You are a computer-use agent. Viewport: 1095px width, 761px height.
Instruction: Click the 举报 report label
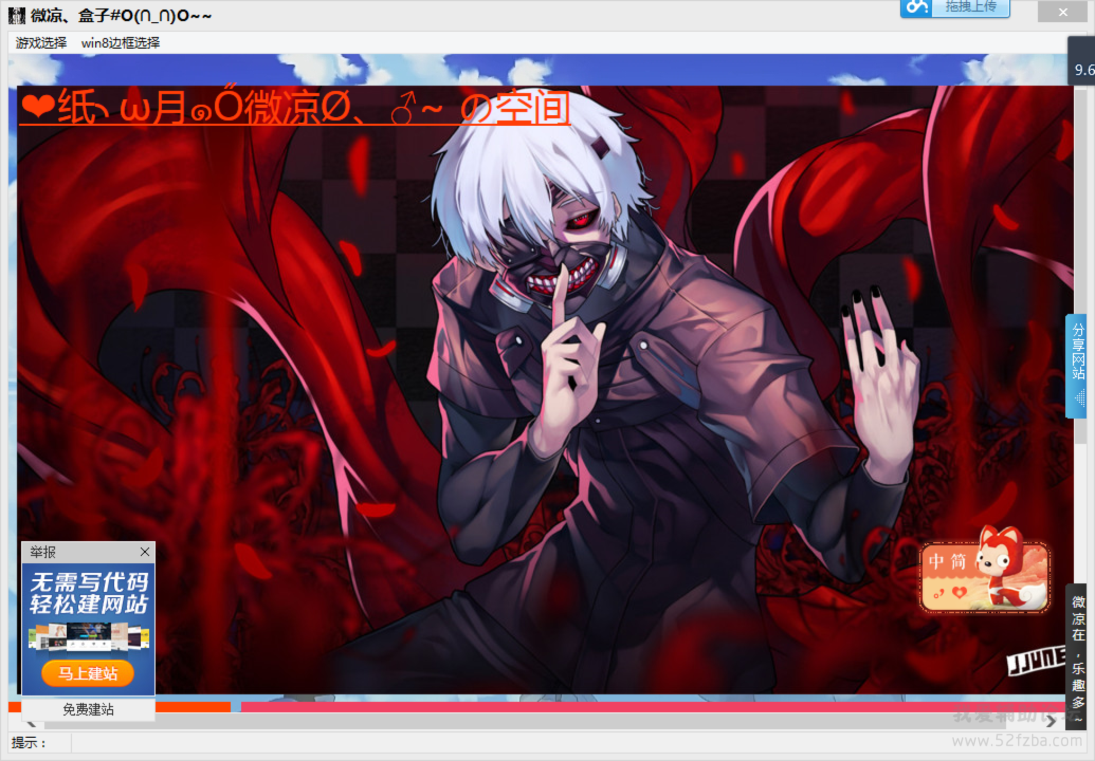click(43, 552)
